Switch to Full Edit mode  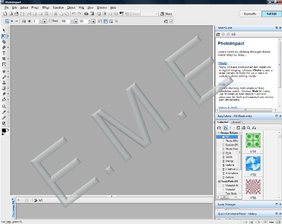point(271,14)
